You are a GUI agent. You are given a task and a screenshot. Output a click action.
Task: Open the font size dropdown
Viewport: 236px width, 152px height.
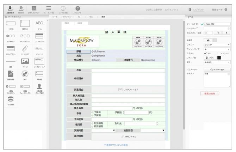(218, 49)
